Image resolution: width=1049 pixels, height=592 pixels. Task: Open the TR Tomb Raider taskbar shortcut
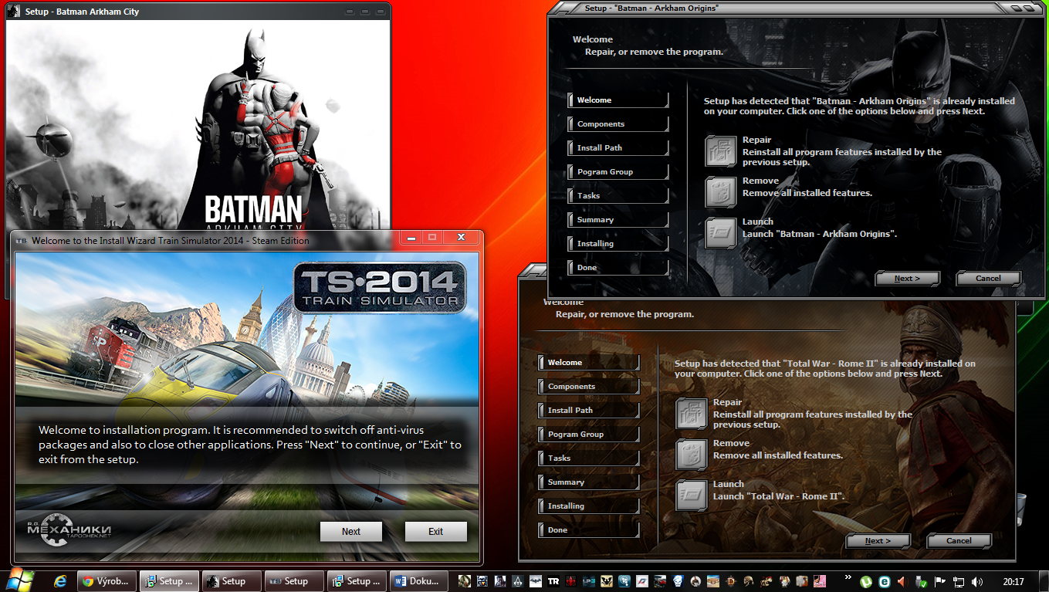click(x=553, y=581)
